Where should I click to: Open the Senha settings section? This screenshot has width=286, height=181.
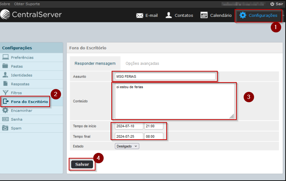[x=17, y=119]
